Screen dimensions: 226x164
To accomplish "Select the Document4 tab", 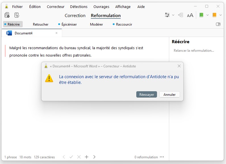I will pos(32,33).
